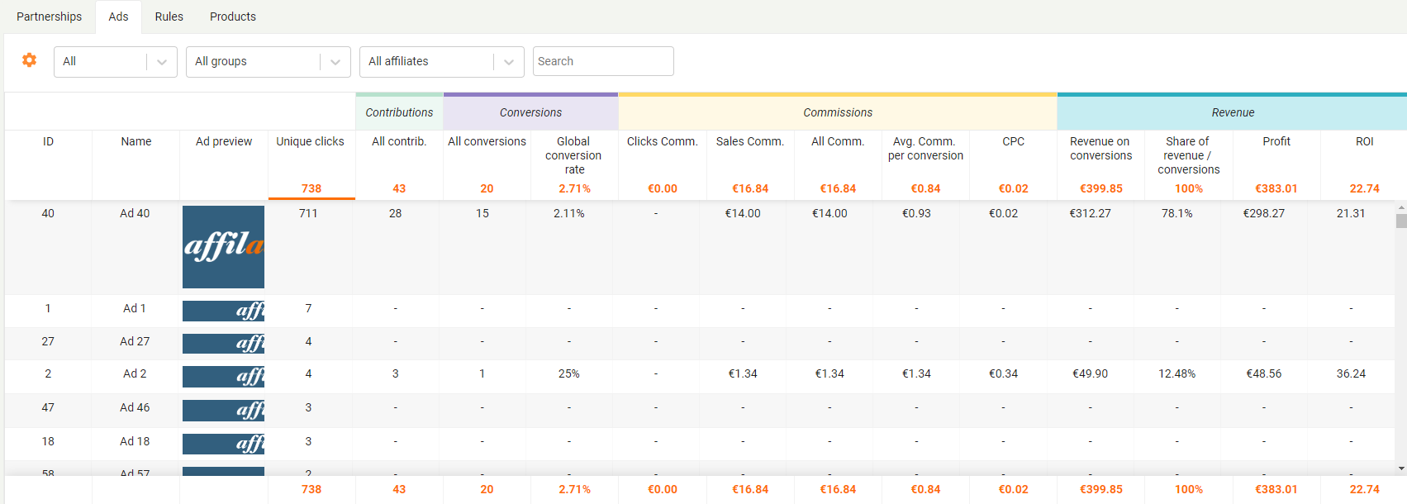Sort by the Name column header

[136, 141]
